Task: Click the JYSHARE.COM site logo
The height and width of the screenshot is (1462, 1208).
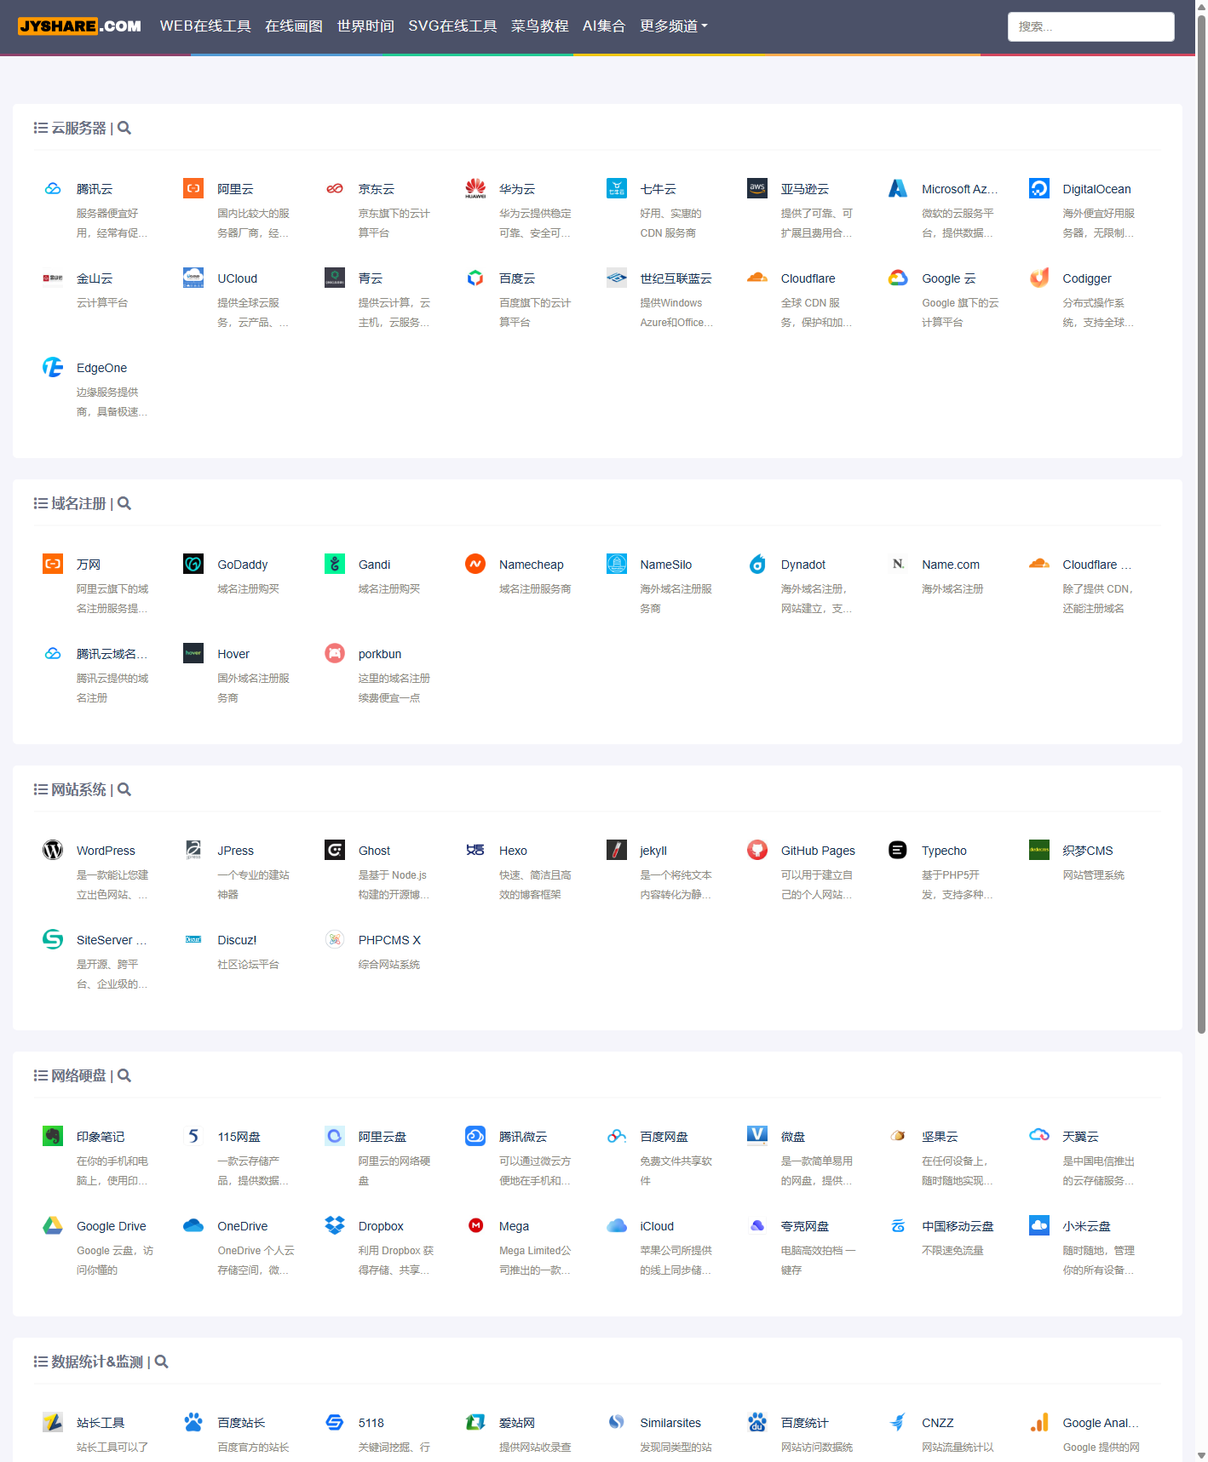Action: coord(80,26)
